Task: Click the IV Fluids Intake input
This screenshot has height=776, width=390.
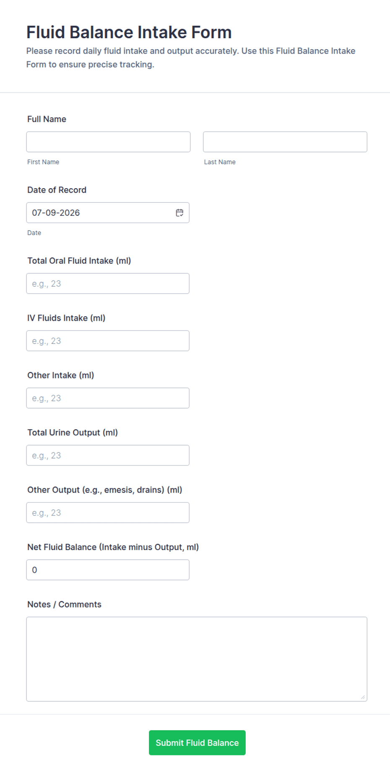Action: coord(108,341)
